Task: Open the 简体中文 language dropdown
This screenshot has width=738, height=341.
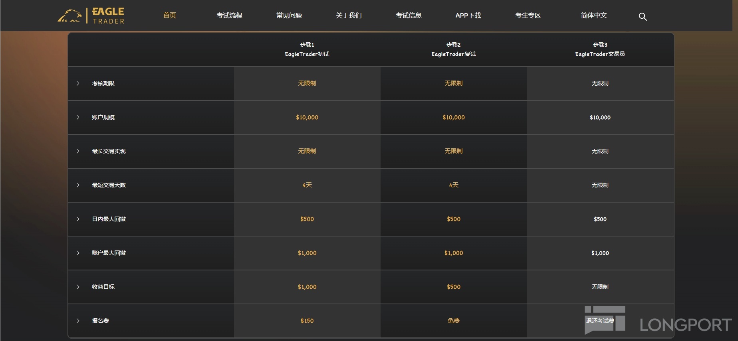Action: click(x=594, y=15)
